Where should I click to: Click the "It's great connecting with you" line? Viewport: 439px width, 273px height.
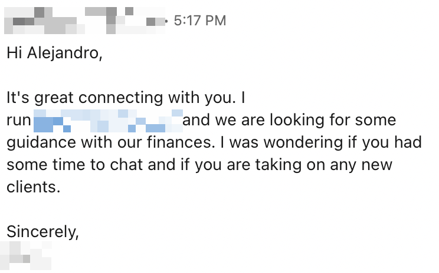point(126,98)
